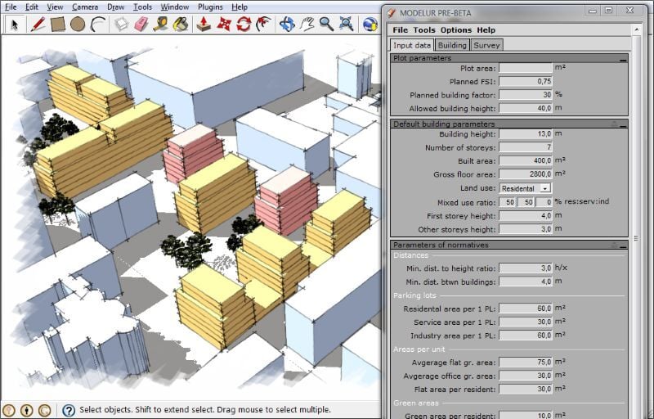
Task: Activate the Circle tool
Action: 78,24
